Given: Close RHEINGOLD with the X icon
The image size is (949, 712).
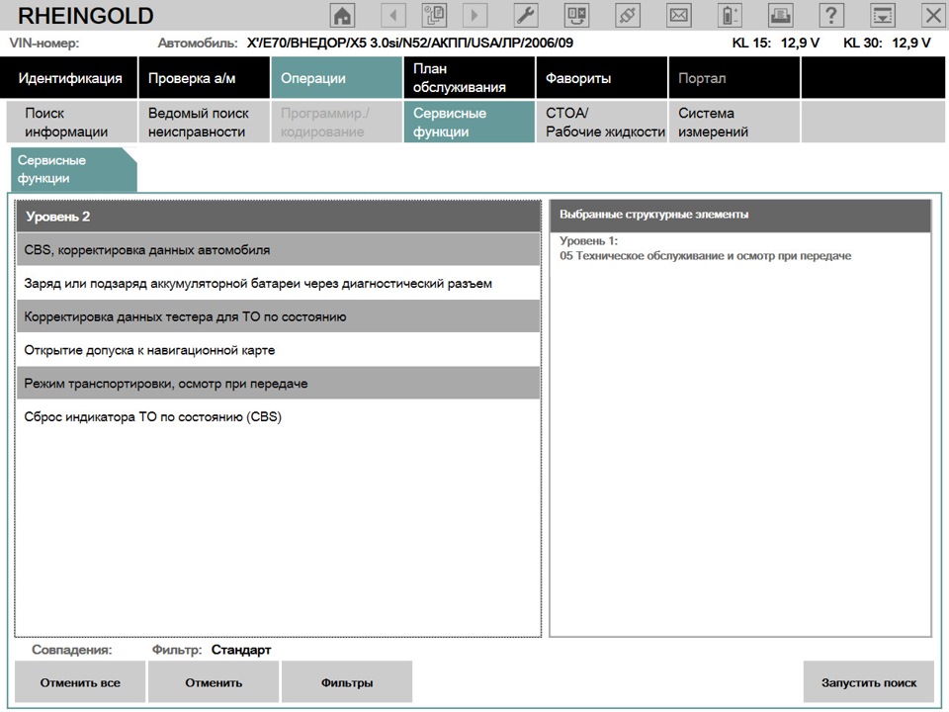Looking at the screenshot, I should 933,15.
